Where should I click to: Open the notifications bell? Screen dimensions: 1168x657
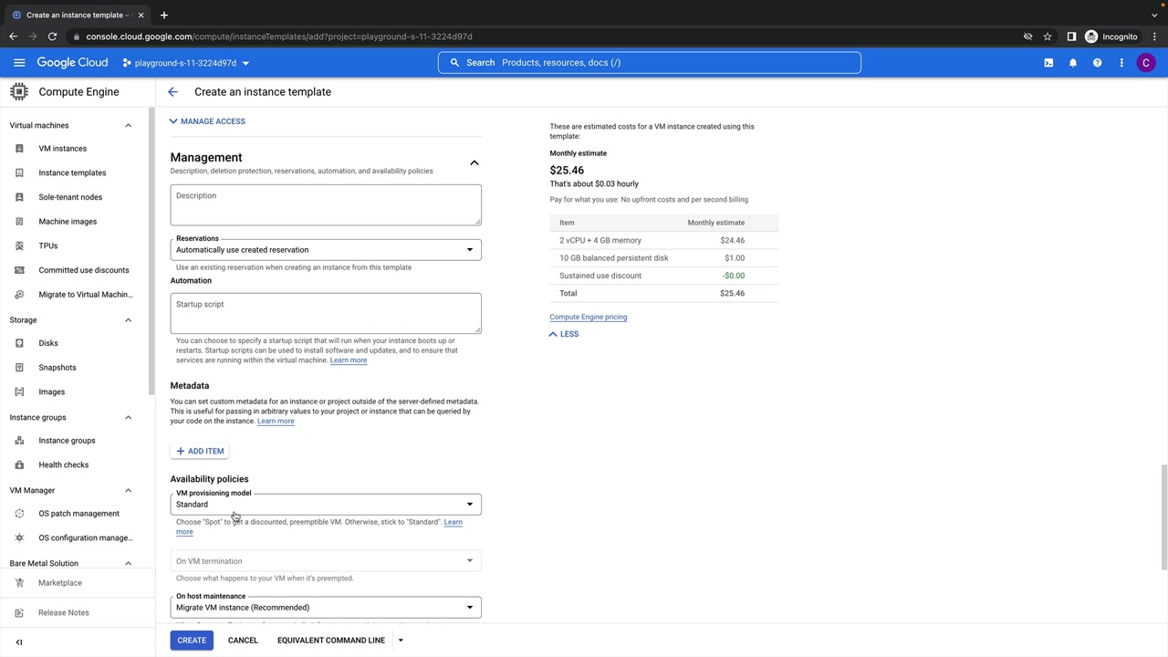[x=1073, y=63]
